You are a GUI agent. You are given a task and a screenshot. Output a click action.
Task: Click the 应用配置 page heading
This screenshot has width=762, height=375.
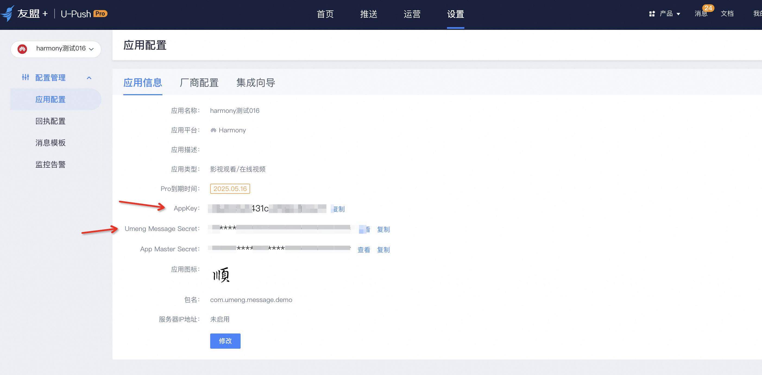click(x=145, y=45)
